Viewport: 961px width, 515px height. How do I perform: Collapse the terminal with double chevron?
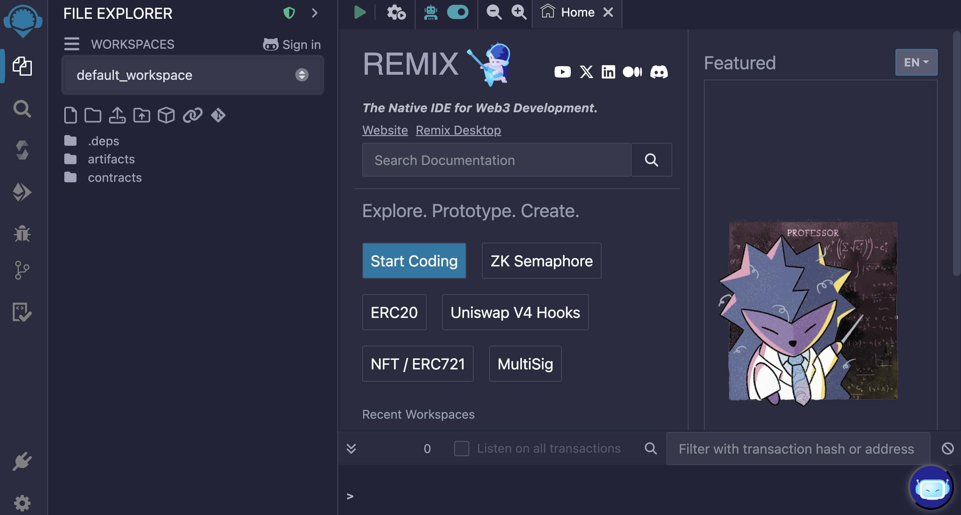point(351,448)
